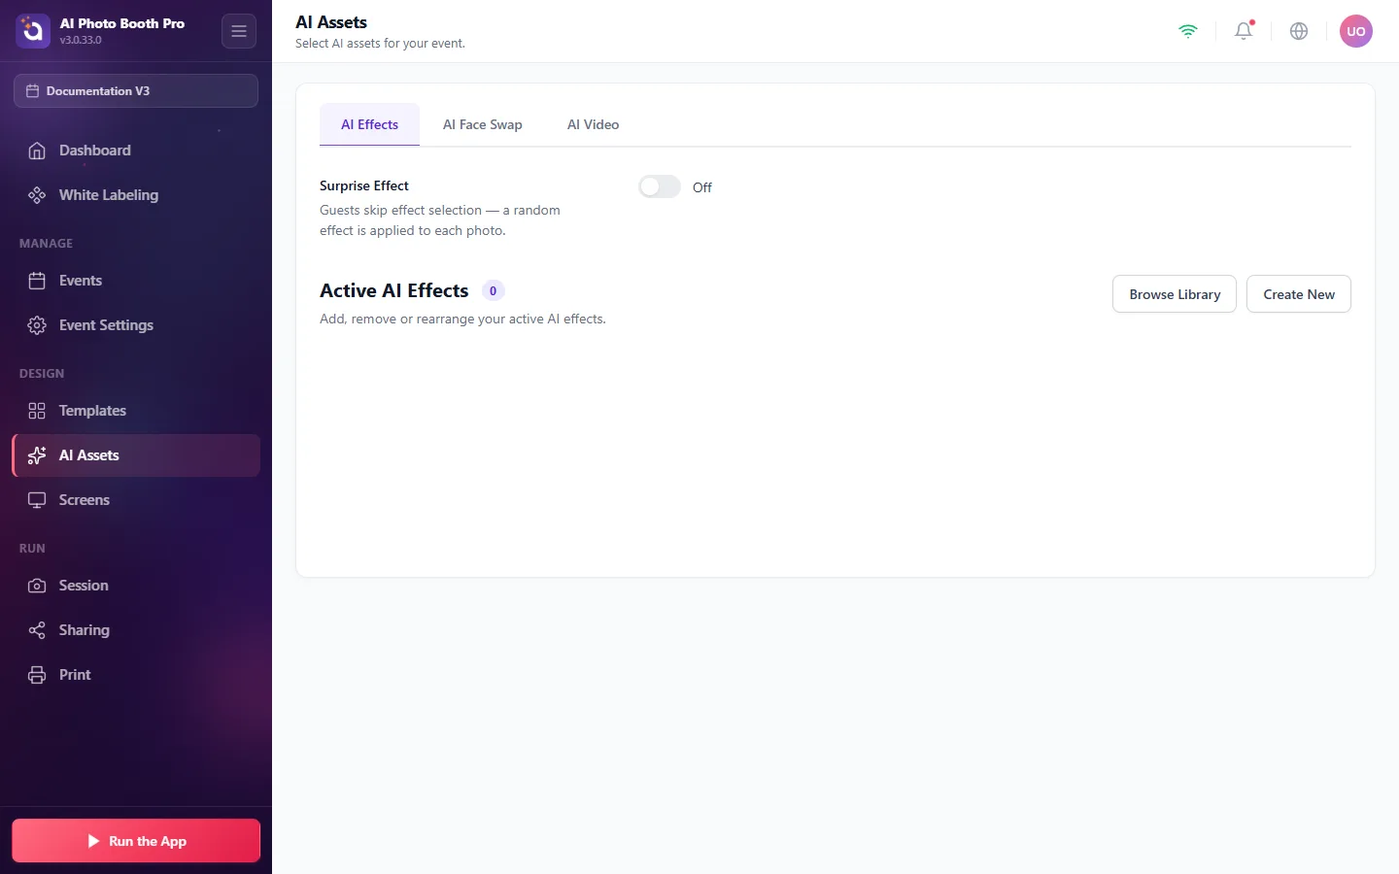The image size is (1399, 874).
Task: Click the Browse Library button
Action: click(1175, 294)
